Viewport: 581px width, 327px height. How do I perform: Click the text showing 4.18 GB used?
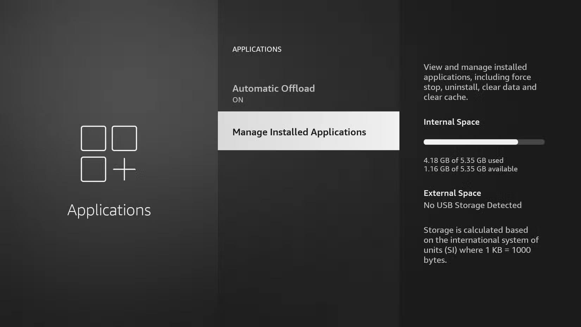(463, 160)
